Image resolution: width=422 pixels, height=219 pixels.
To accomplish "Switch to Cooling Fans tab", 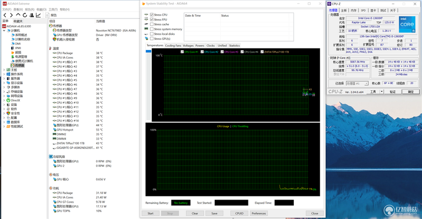I will point(173,46).
